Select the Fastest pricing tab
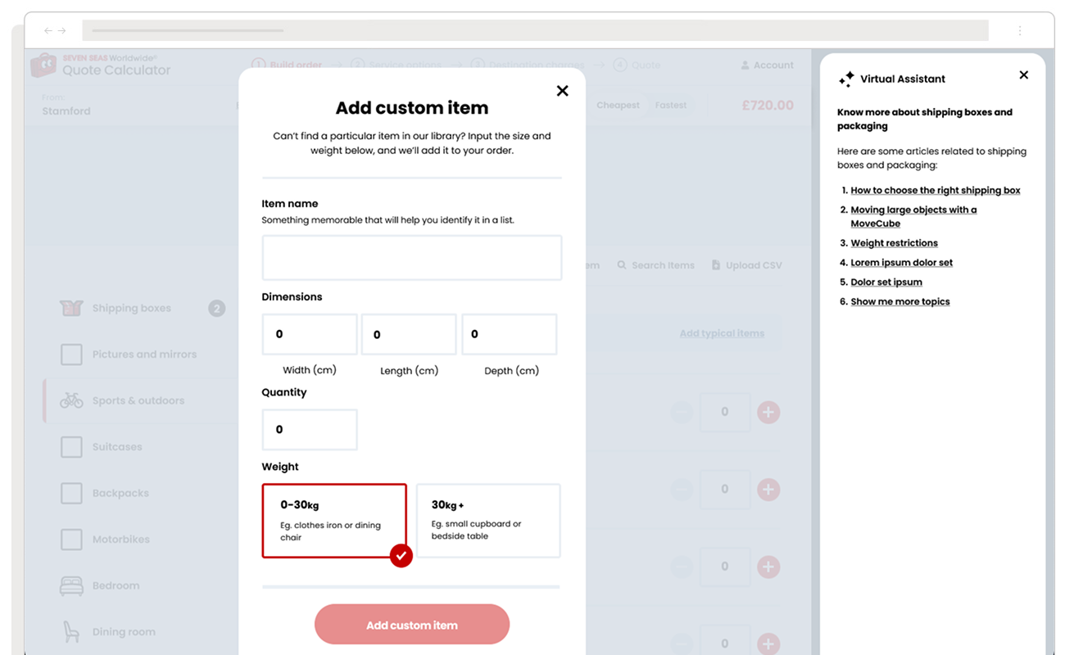This screenshot has height=655, width=1065. point(670,105)
